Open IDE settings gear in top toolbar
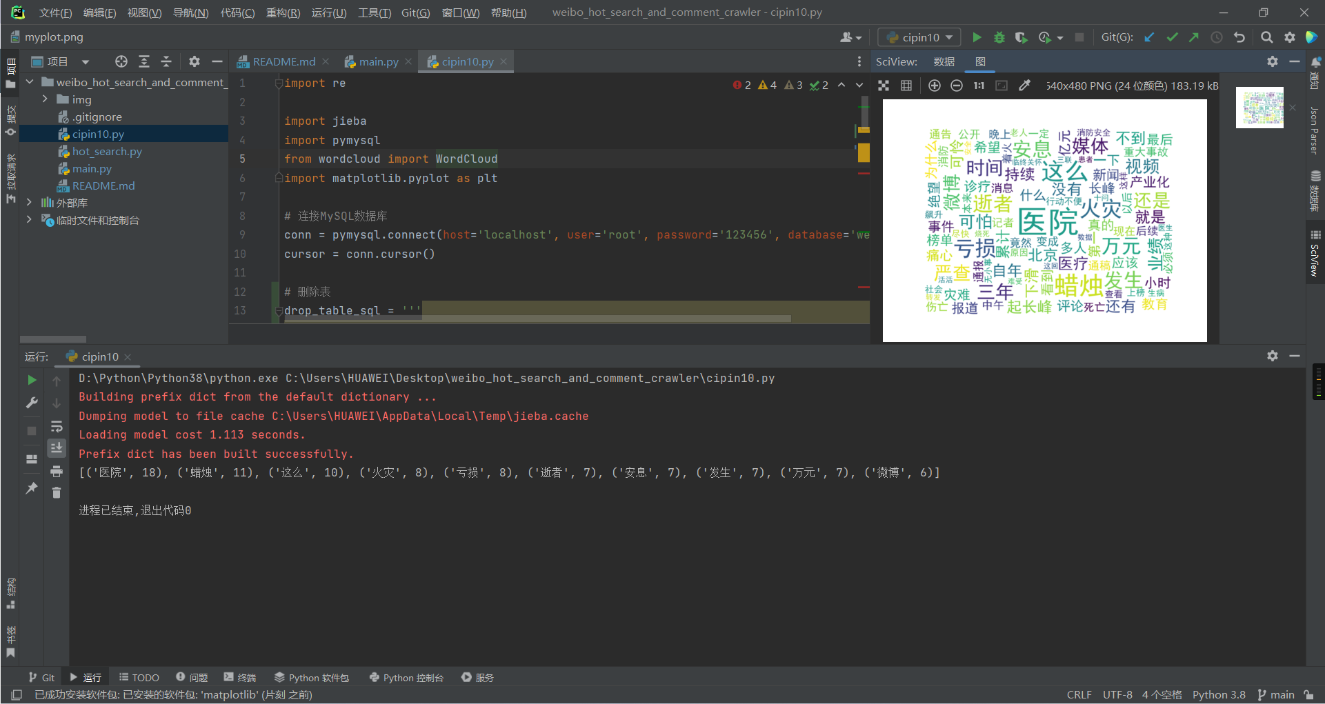 coord(1290,37)
